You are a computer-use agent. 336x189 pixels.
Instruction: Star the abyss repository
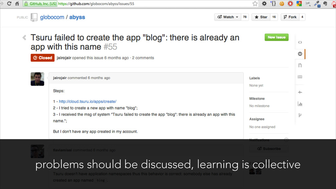pyautogui.click(x=261, y=17)
